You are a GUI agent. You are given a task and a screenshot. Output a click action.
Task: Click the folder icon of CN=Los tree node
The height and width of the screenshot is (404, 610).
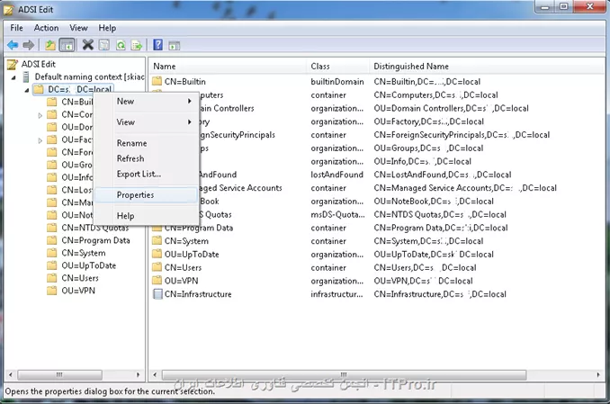(52, 190)
